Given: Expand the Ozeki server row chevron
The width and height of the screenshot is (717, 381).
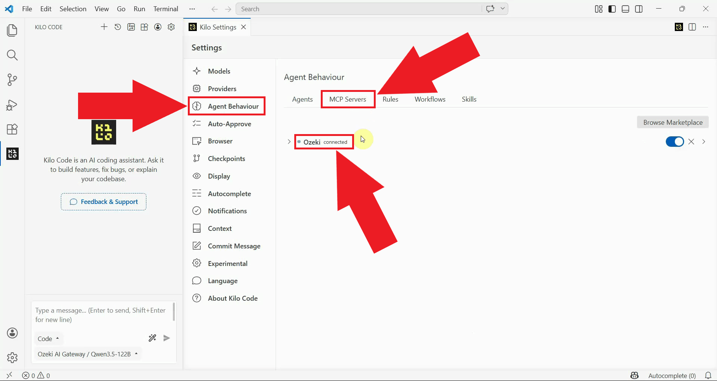Looking at the screenshot, I should click(289, 142).
